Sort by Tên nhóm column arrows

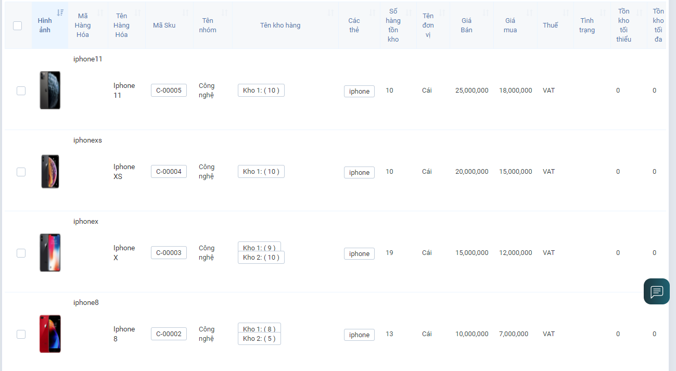tap(225, 12)
